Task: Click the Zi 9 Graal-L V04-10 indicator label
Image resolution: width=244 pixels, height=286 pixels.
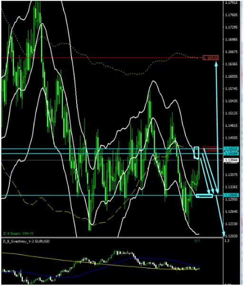Action: (x=18, y=234)
